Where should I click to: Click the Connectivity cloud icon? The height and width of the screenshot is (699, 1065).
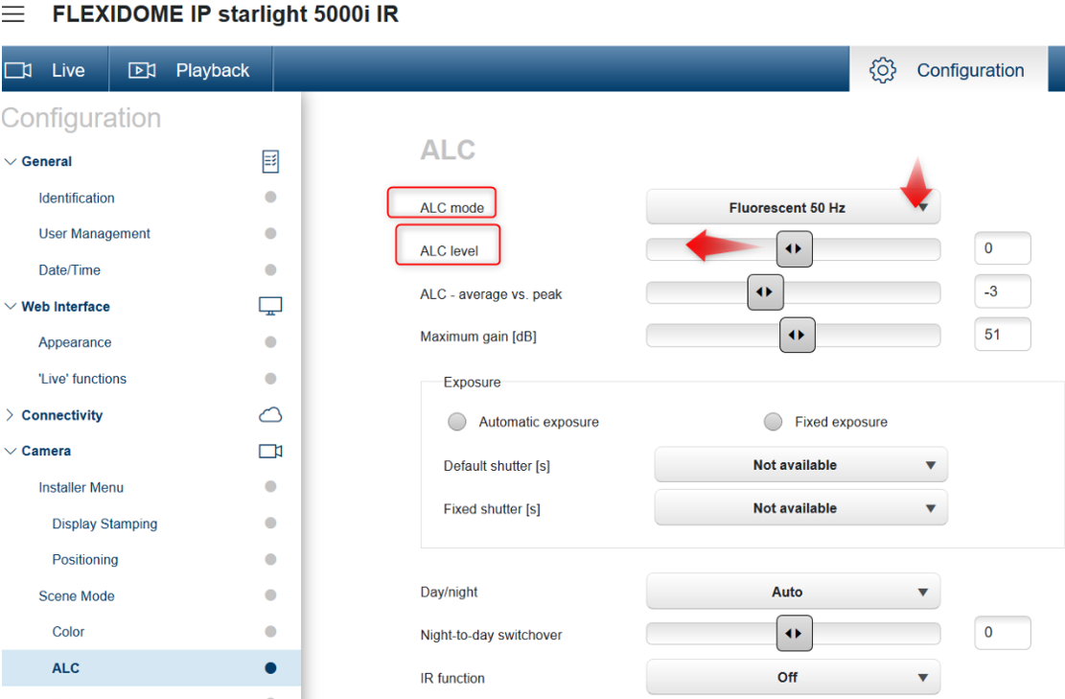tap(270, 415)
